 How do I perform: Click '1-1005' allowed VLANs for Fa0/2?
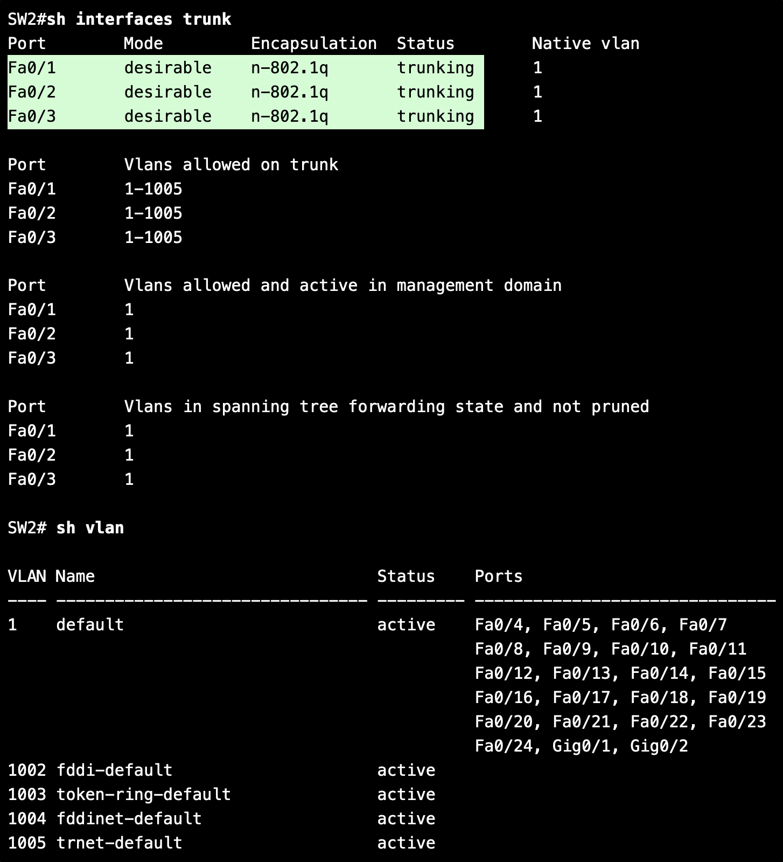coord(153,213)
